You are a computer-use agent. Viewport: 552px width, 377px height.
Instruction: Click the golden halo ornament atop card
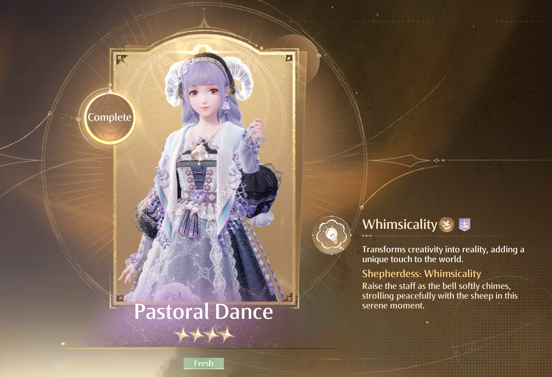point(202,49)
